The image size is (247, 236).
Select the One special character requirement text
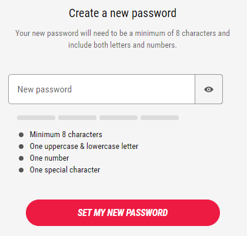tap(65, 170)
